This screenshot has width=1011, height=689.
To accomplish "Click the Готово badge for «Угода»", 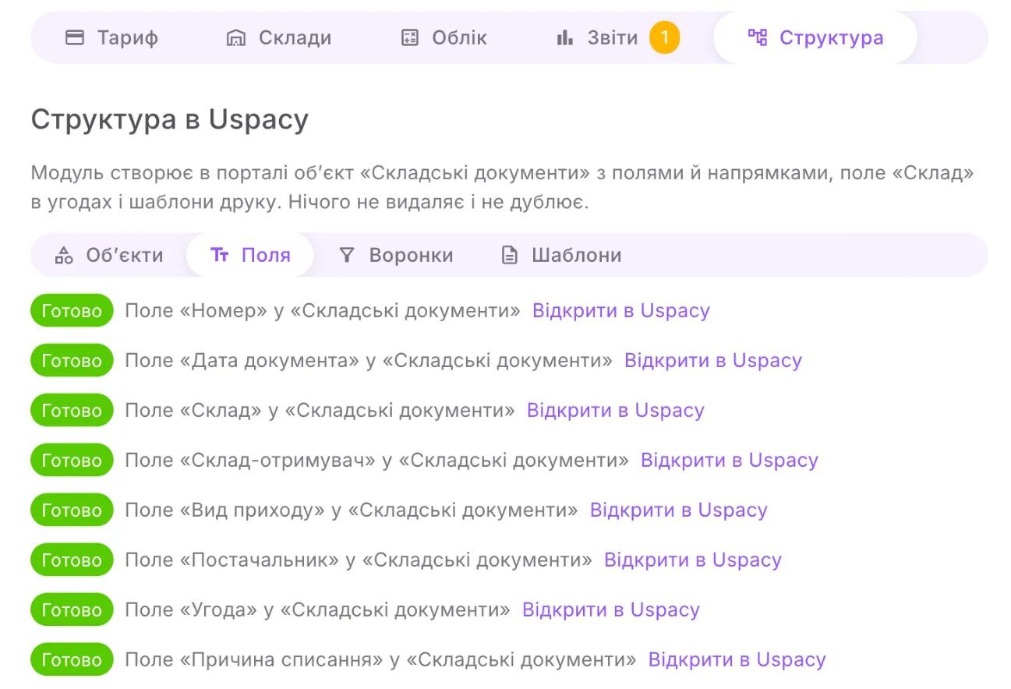I will 72,609.
